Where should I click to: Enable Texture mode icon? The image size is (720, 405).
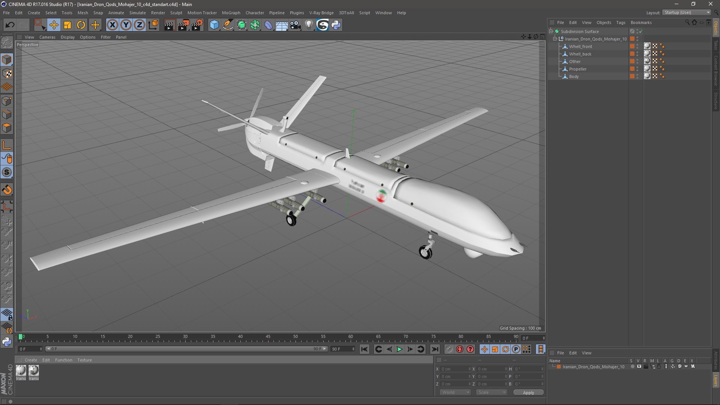pyautogui.click(x=7, y=73)
